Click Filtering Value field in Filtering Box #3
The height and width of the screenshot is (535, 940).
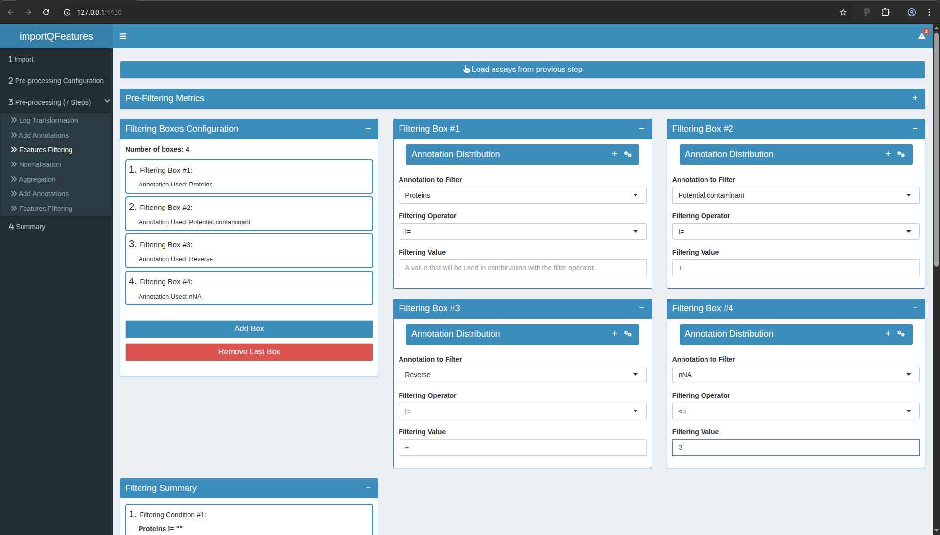[522, 447]
